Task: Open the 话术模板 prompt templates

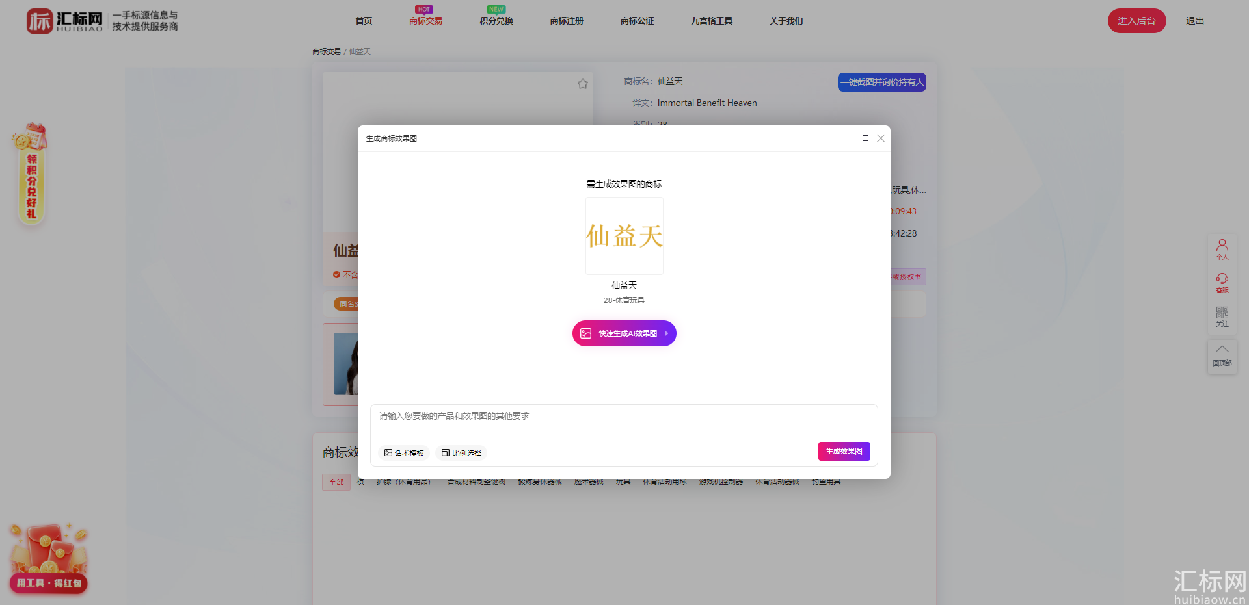Action: coord(404,453)
